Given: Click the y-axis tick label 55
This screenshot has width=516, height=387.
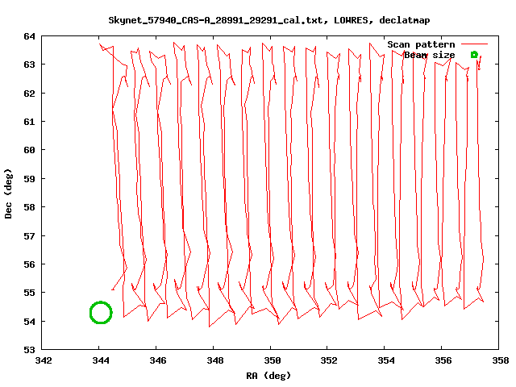Looking at the screenshot, I should [29, 293].
